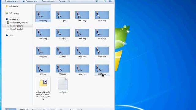
Task: Show more toolbar commands via » chevron
Action: [69, 1]
